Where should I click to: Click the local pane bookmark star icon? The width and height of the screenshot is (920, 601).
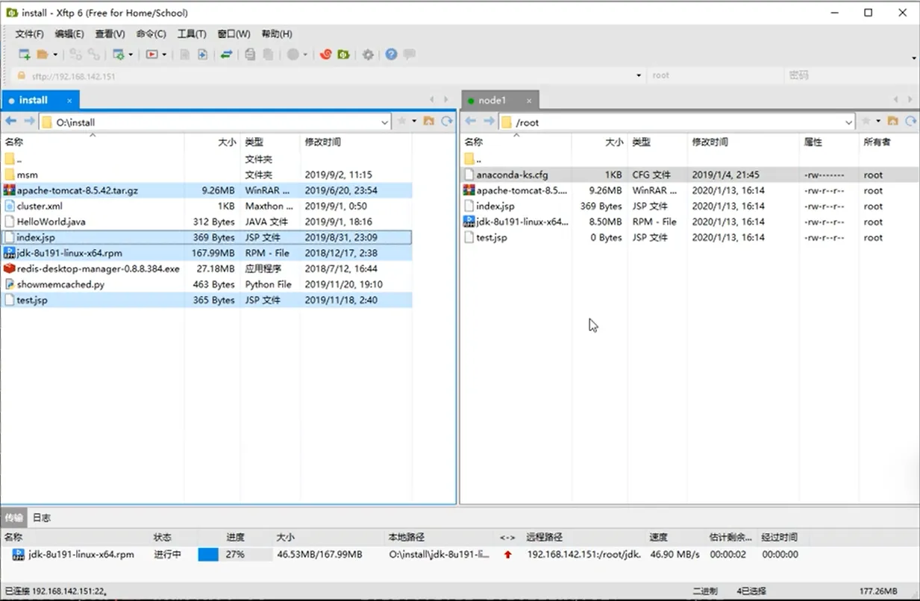pyautogui.click(x=402, y=122)
